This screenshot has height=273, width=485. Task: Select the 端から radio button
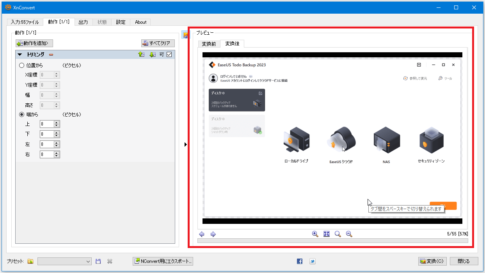[x=22, y=115]
